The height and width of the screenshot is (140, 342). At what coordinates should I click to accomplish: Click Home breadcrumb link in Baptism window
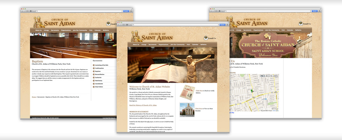(x=34, y=97)
